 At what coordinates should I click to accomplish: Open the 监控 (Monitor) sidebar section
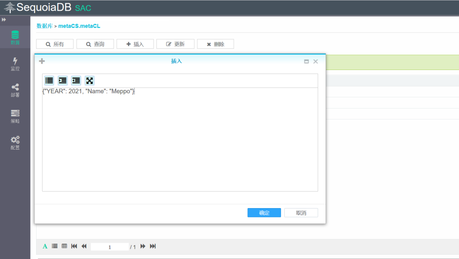(15, 64)
